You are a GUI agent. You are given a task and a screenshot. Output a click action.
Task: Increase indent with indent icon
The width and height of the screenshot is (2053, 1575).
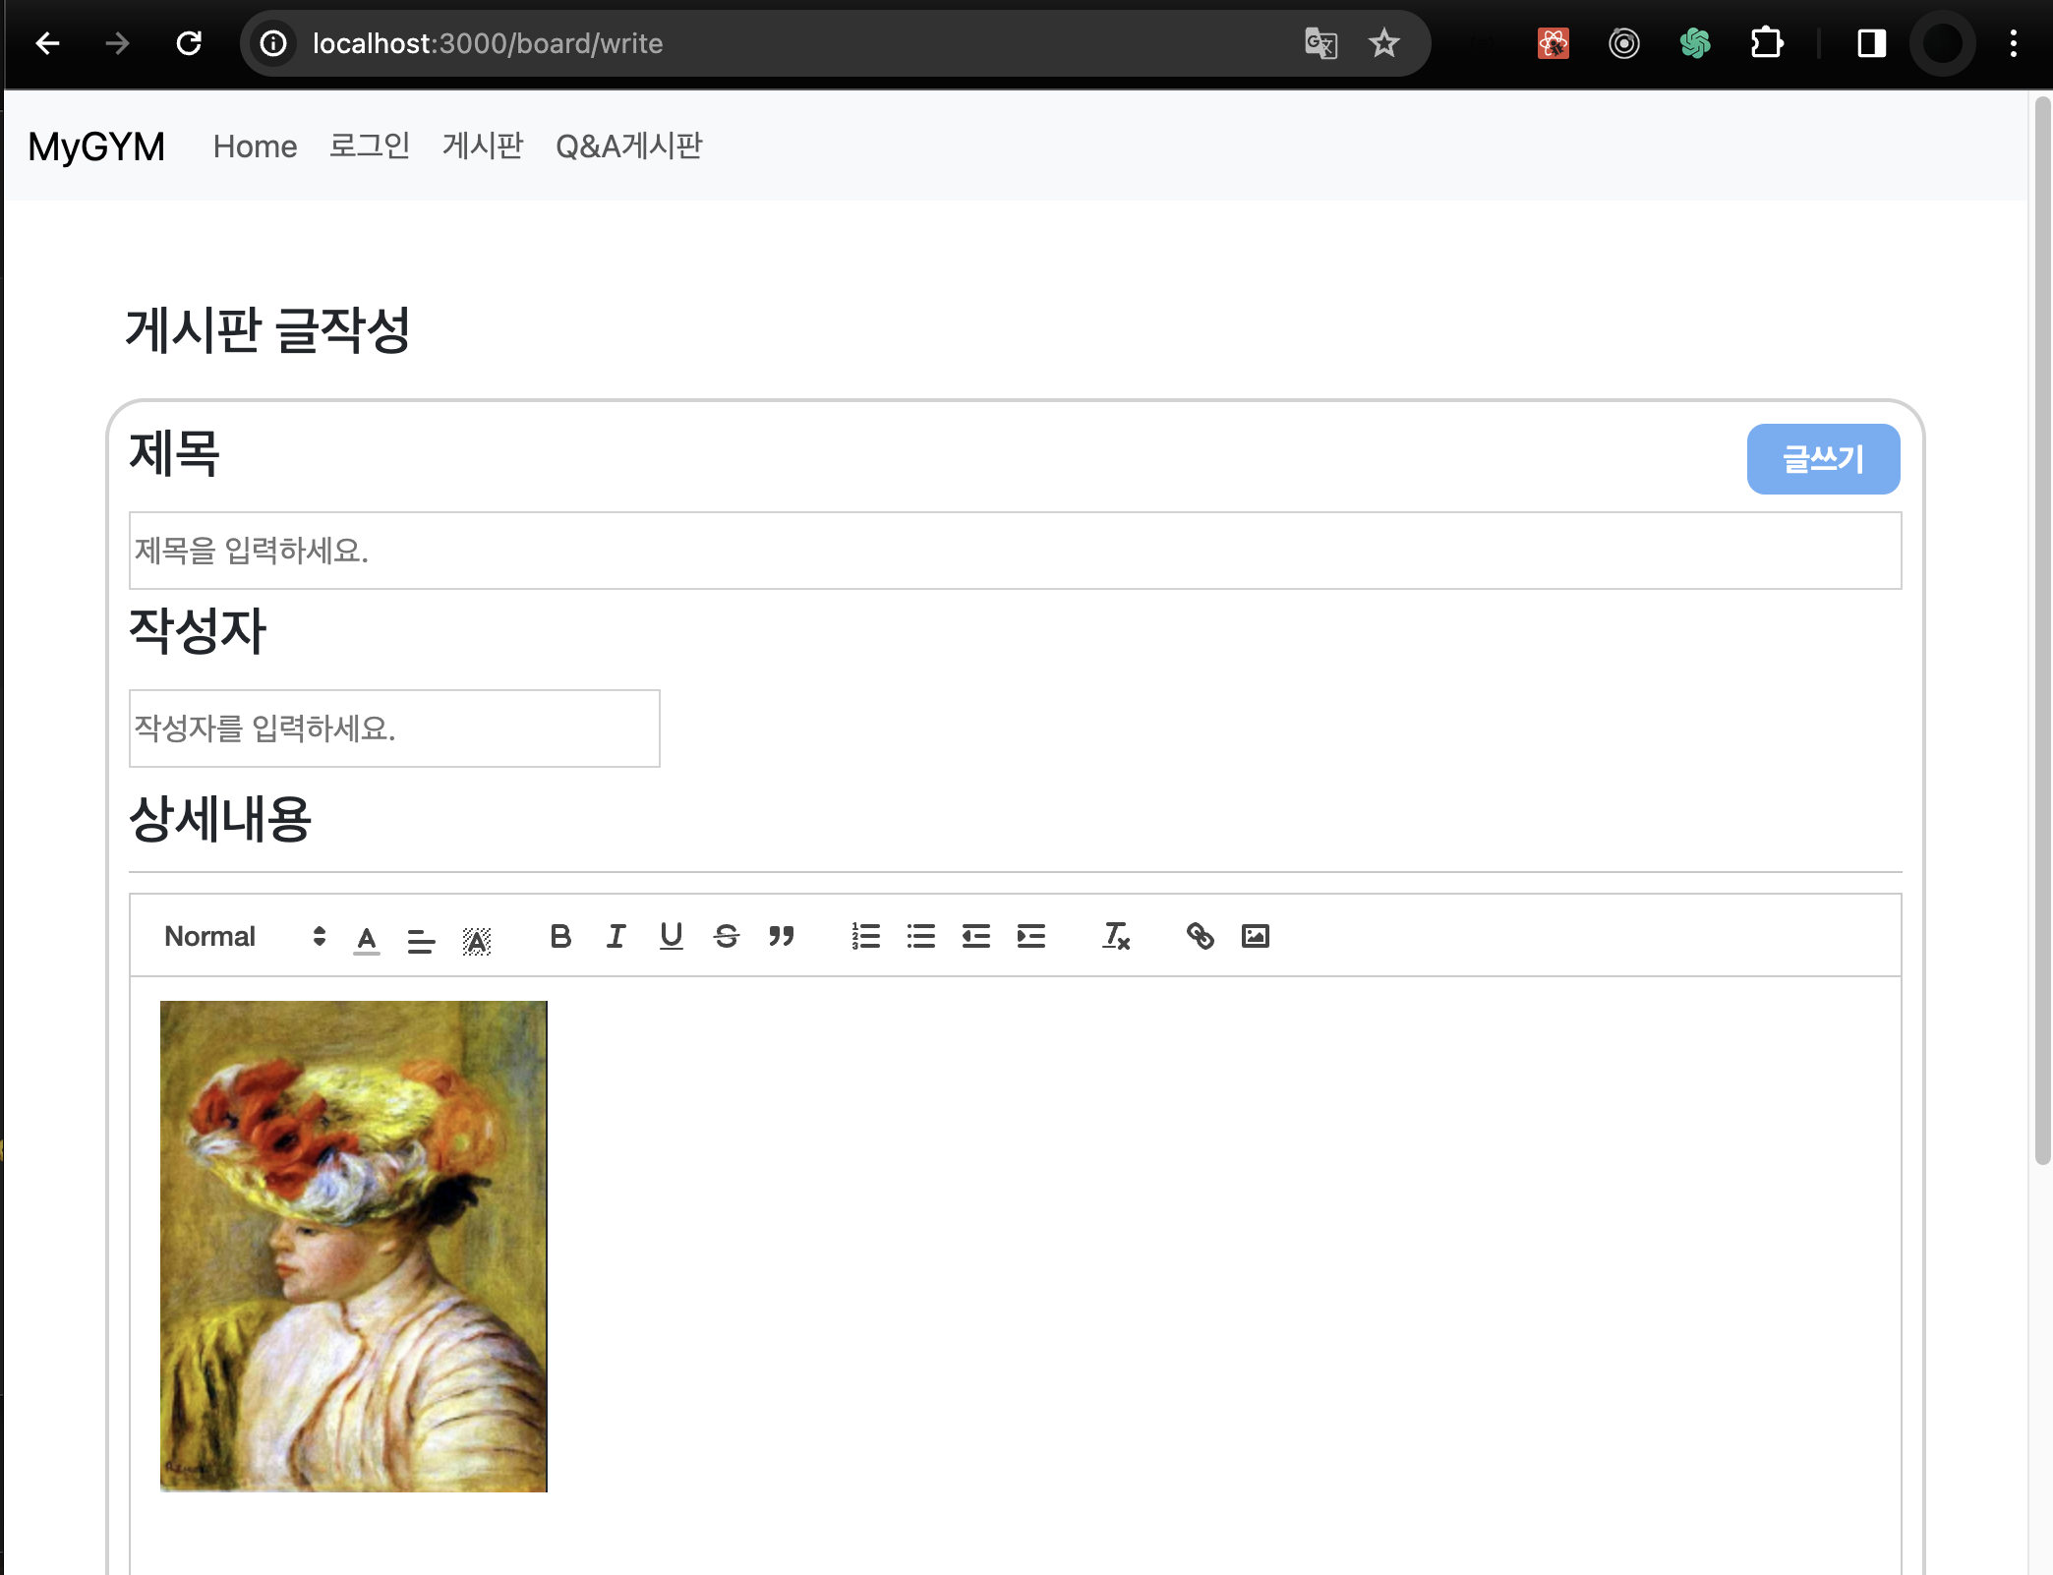click(1031, 936)
